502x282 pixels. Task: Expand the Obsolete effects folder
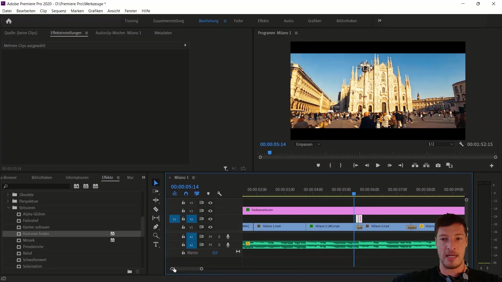pos(8,195)
